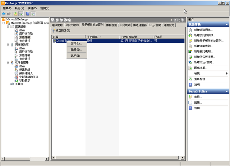Open the 檢視 submenu arrow in actions pane
This screenshot has height=166, width=230.
click(x=227, y=73)
